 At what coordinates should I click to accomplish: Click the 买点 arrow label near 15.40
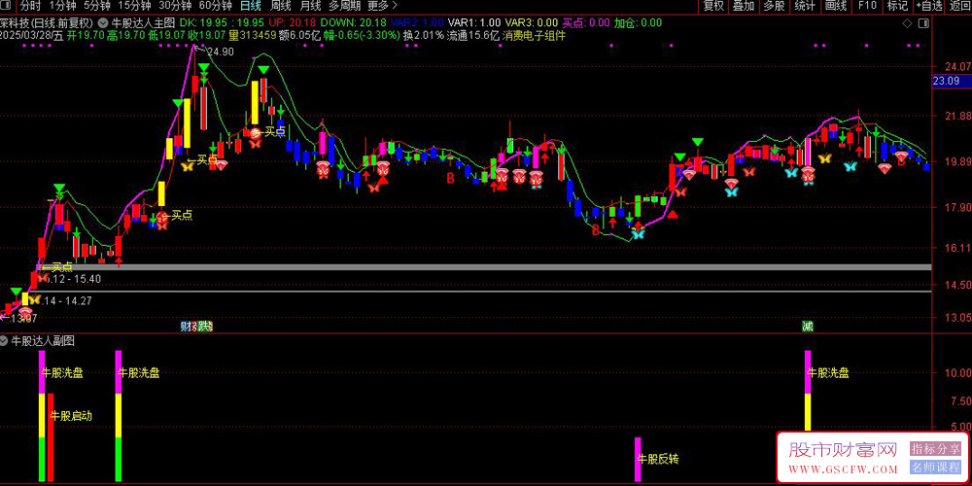click(x=56, y=266)
